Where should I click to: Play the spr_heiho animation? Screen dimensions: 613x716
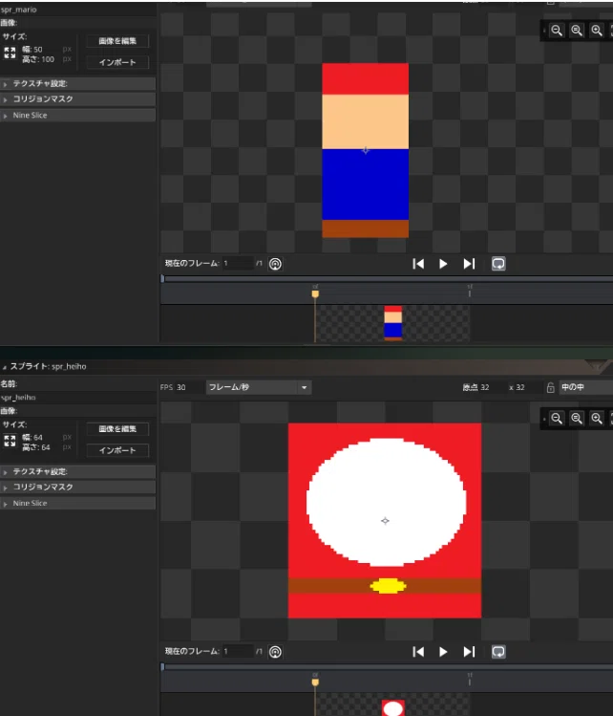443,652
